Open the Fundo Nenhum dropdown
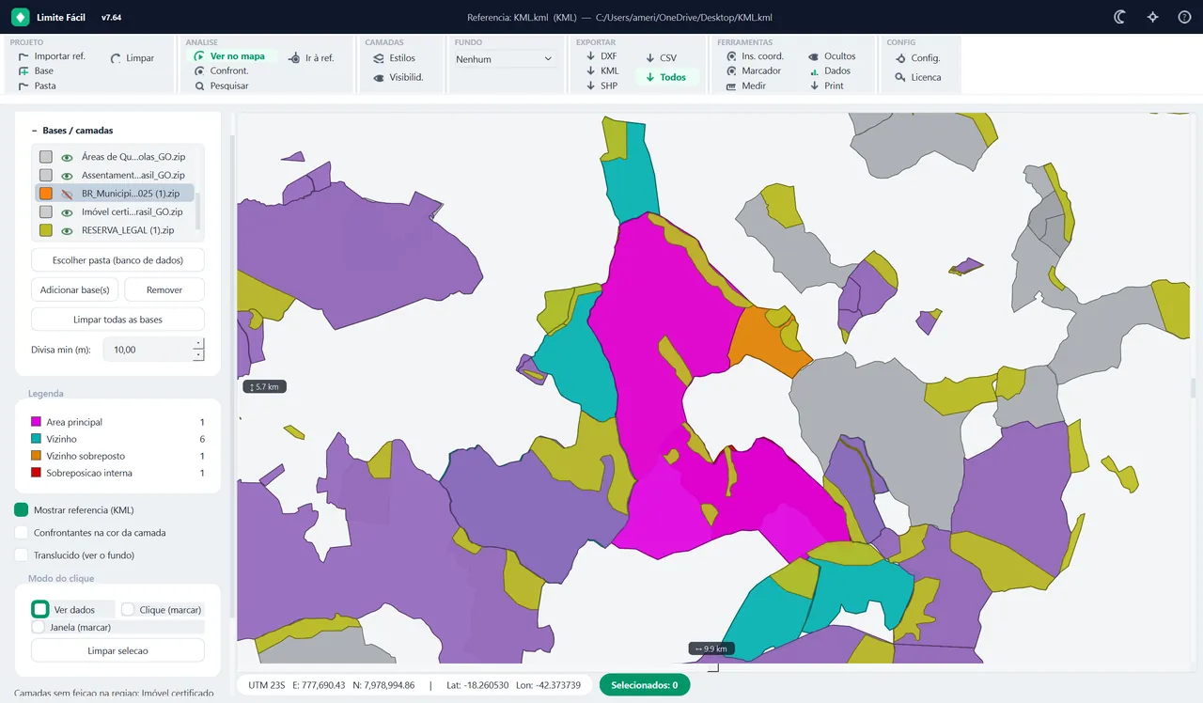 (504, 59)
